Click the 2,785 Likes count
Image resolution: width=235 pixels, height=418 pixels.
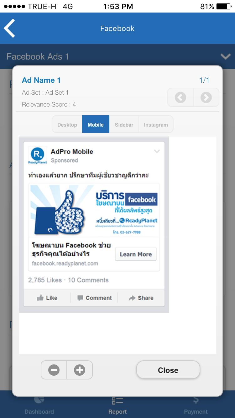(45, 280)
